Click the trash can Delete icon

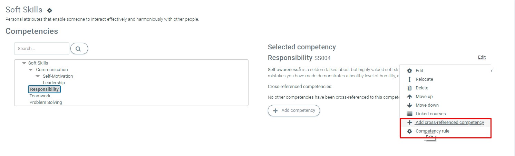click(409, 88)
